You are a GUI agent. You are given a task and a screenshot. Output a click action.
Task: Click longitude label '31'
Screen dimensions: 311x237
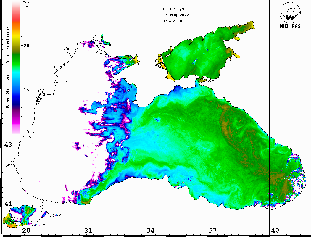coord(88,230)
